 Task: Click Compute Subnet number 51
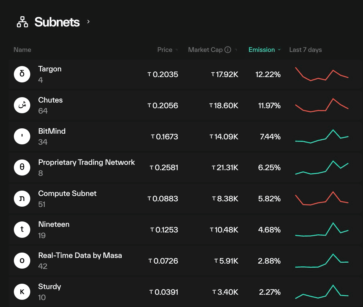pyautogui.click(x=42, y=204)
